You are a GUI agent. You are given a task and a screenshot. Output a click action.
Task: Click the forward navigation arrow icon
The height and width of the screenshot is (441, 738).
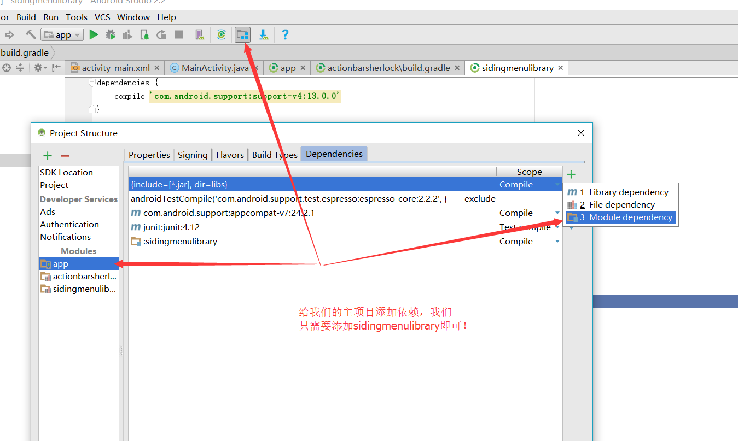click(9, 34)
